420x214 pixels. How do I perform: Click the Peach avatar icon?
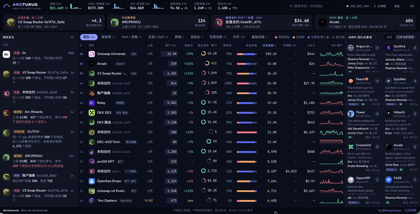tap(351, 81)
